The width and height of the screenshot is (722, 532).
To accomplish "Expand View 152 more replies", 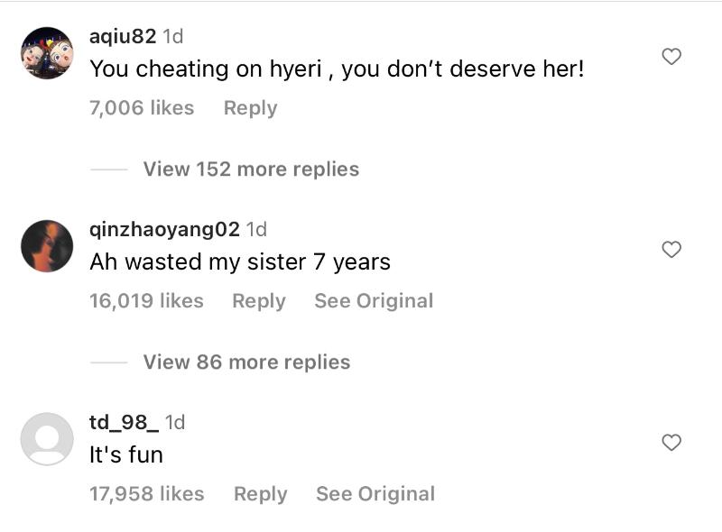I will pyautogui.click(x=251, y=170).
